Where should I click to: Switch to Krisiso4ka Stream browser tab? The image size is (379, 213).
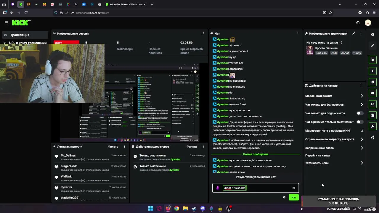[126, 4]
